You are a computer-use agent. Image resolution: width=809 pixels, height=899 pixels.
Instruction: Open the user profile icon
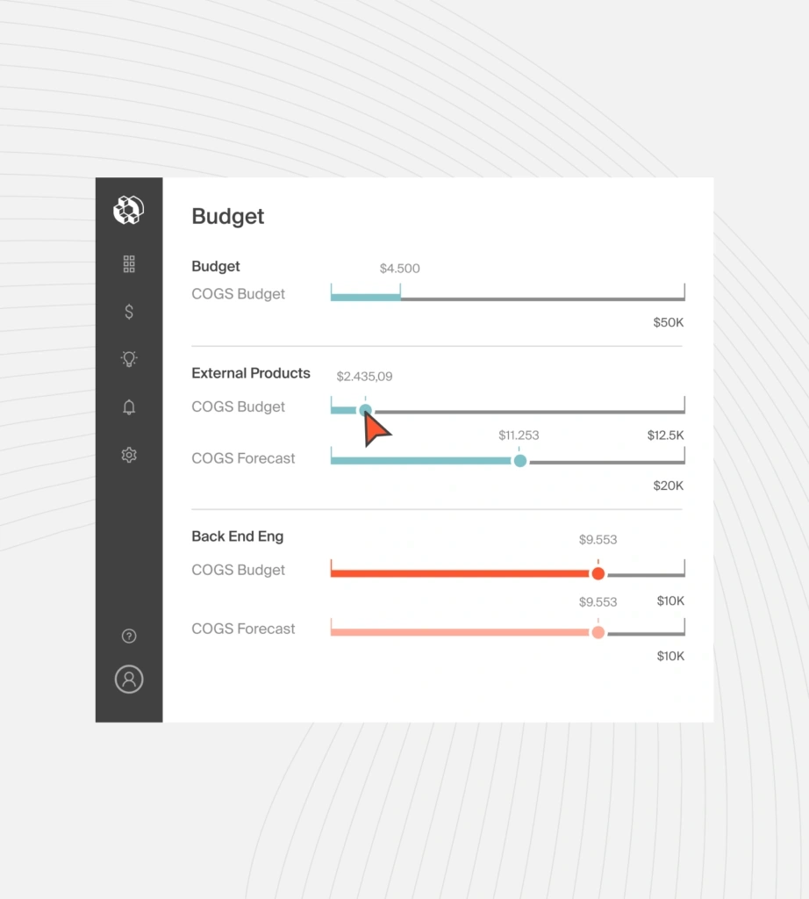click(129, 679)
